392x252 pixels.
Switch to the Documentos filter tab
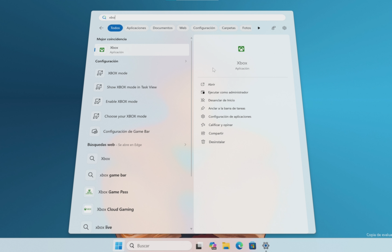pos(162,28)
